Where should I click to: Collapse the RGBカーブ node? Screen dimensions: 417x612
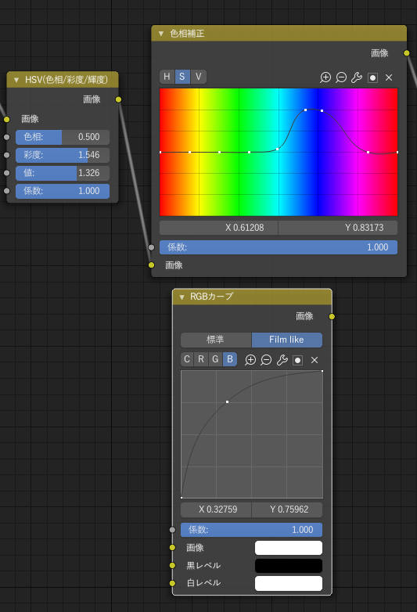(x=182, y=297)
